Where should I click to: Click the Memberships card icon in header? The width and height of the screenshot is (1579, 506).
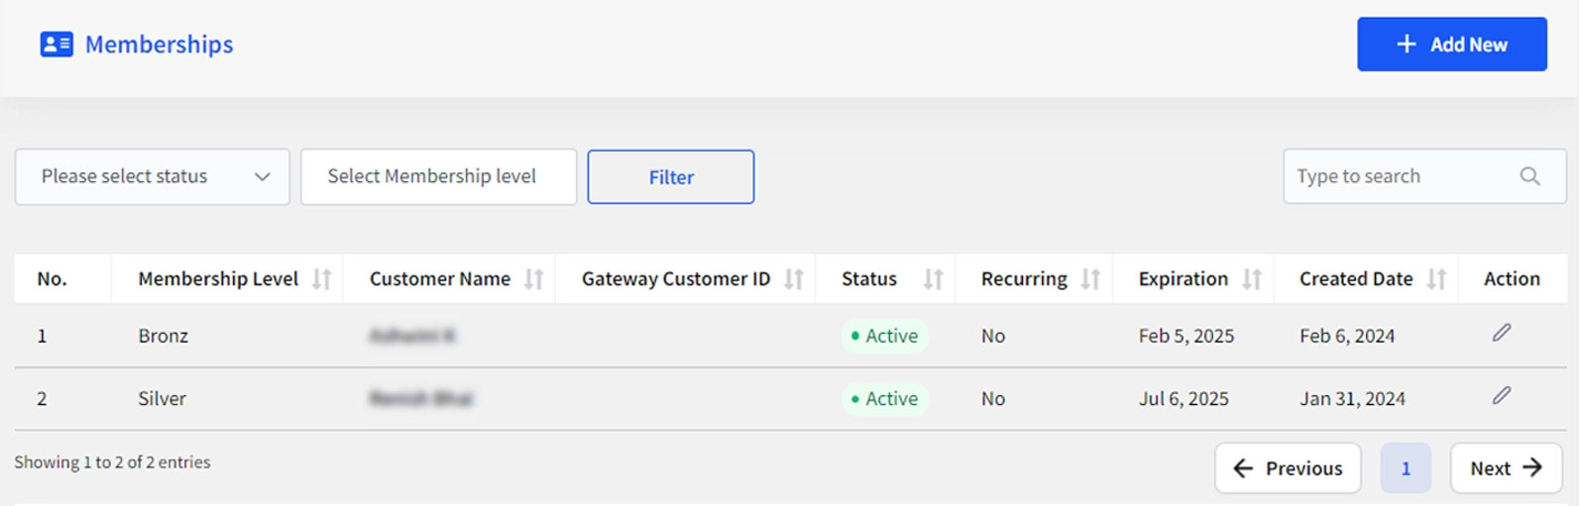point(56,45)
